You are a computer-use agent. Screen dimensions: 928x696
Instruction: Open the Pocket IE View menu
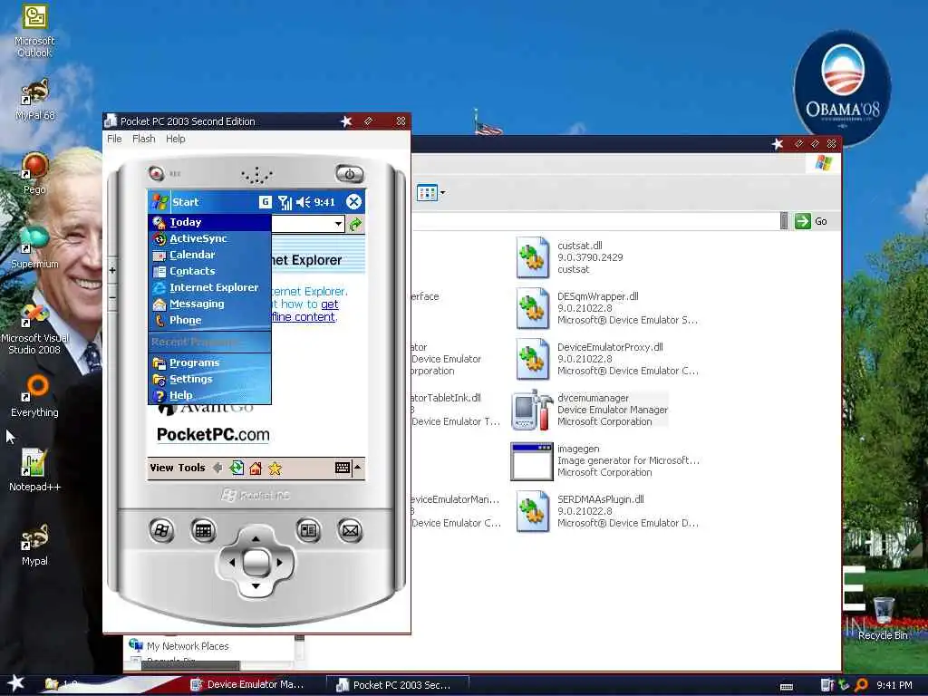tap(161, 468)
